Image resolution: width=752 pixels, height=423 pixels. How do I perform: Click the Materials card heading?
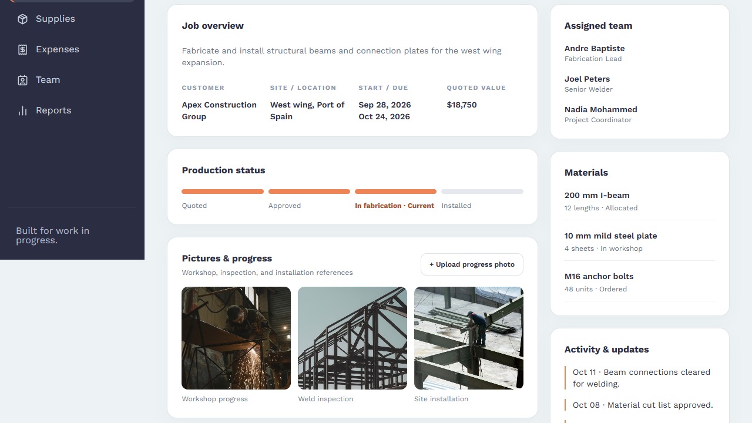[586, 173]
